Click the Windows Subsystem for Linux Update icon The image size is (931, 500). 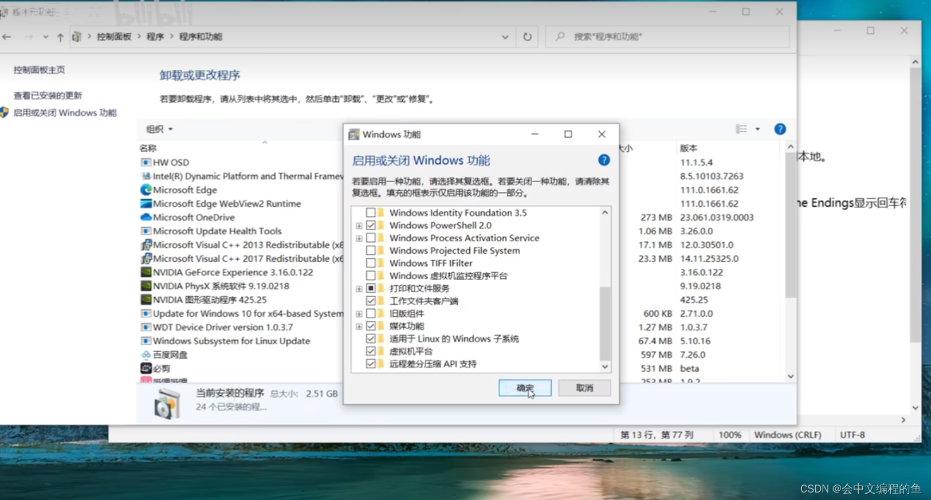pyautogui.click(x=146, y=341)
